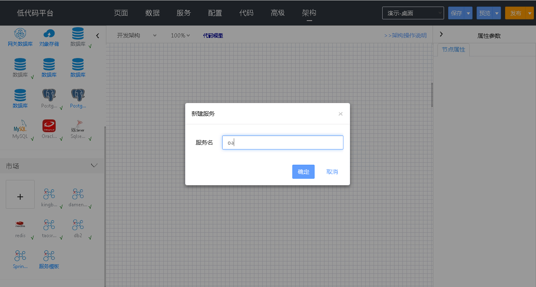Open the 代码 menu
Image resolution: width=536 pixels, height=287 pixels.
click(247, 13)
